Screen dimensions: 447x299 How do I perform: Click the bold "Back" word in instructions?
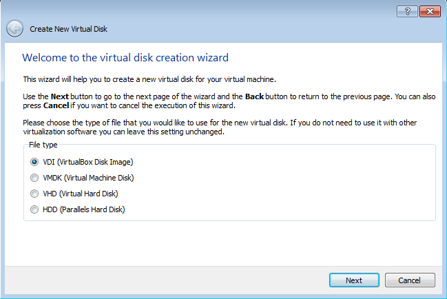coord(254,96)
